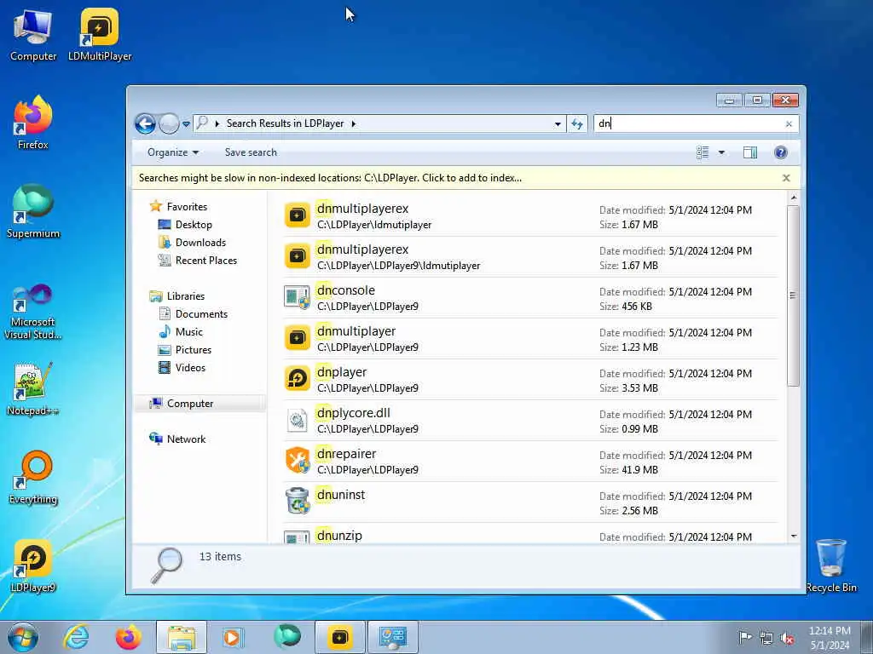
Task: Click the dnrepairer file name text
Action: (x=346, y=454)
